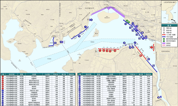Select blue marker 10 on the wharf line

coord(79,36)
